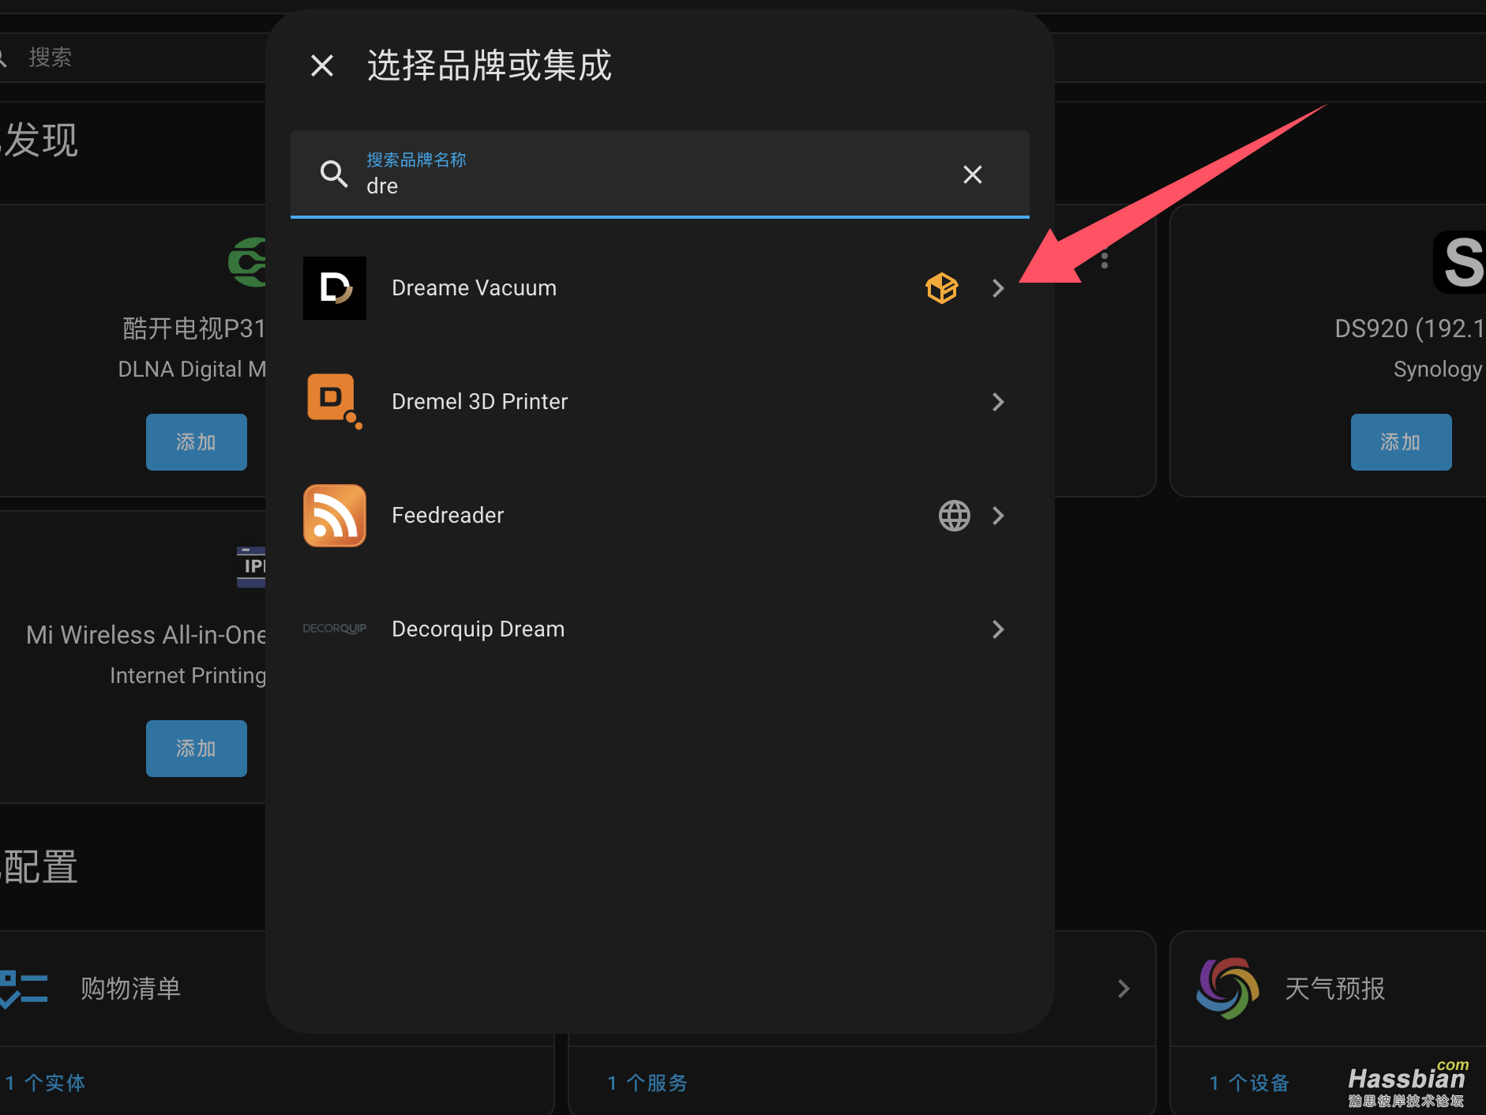Click into the brand name search field

(x=659, y=174)
